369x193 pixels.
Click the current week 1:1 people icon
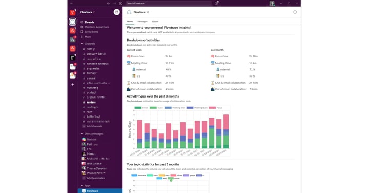click(x=134, y=76)
